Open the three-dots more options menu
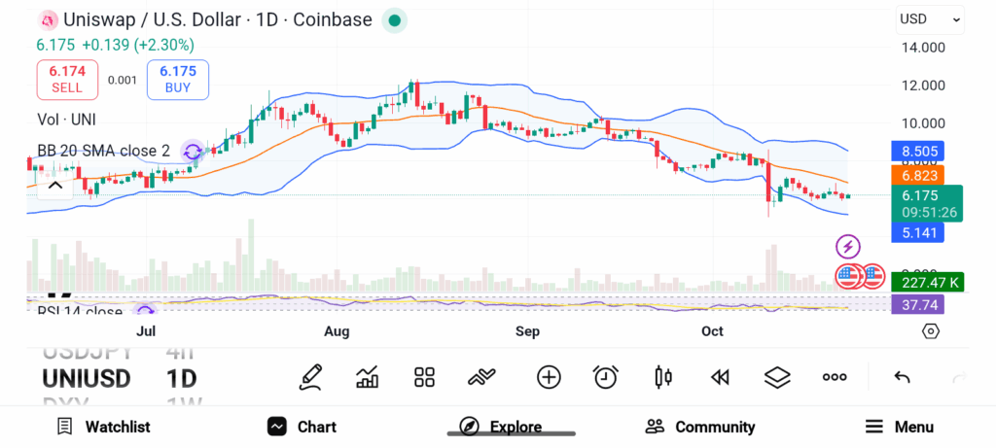996x448 pixels. (835, 377)
